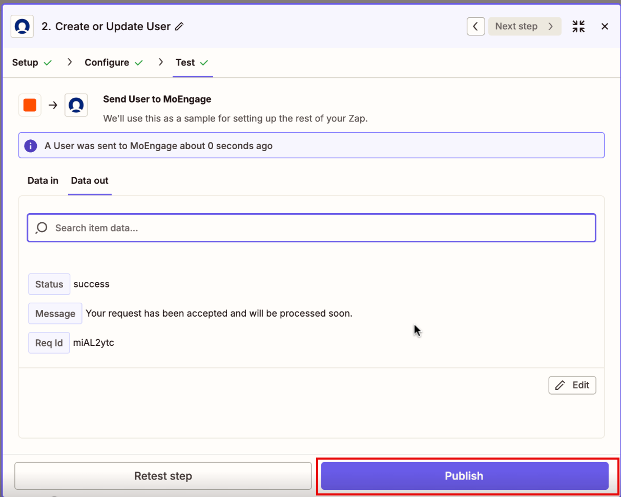The height and width of the screenshot is (497, 621).
Task: Click the Edit button with pencil
Action: [572, 385]
